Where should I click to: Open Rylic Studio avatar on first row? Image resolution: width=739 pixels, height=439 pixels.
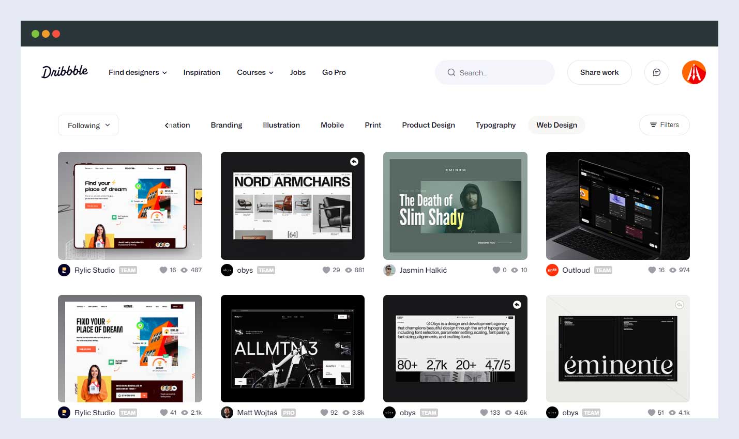pos(64,270)
